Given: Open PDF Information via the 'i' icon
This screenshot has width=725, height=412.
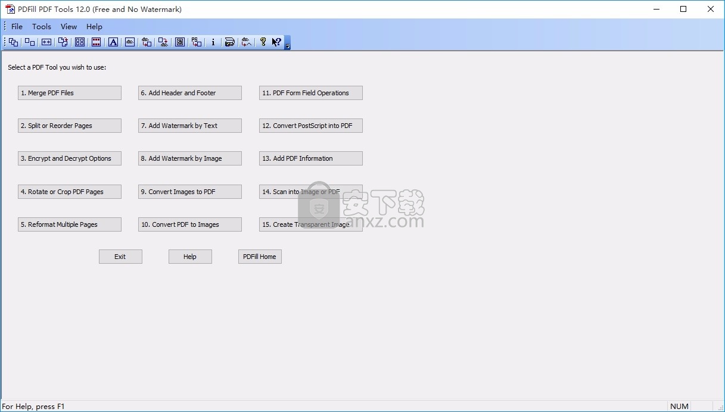Looking at the screenshot, I should pos(213,42).
